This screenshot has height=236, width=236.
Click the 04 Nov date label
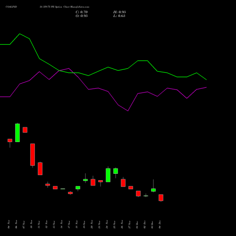click(x=8, y=224)
